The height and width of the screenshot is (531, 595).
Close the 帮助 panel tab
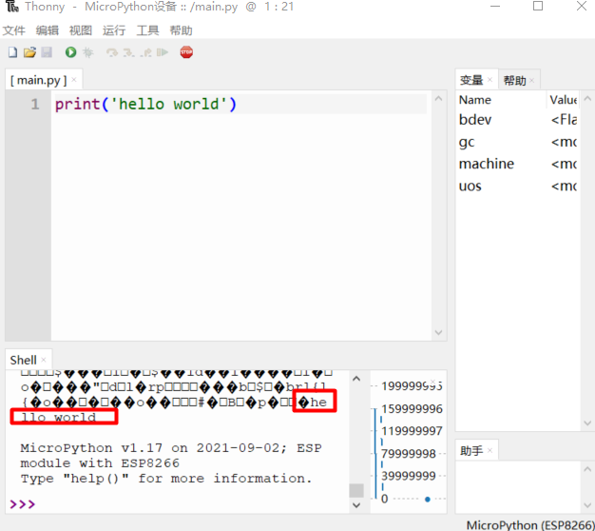532,80
